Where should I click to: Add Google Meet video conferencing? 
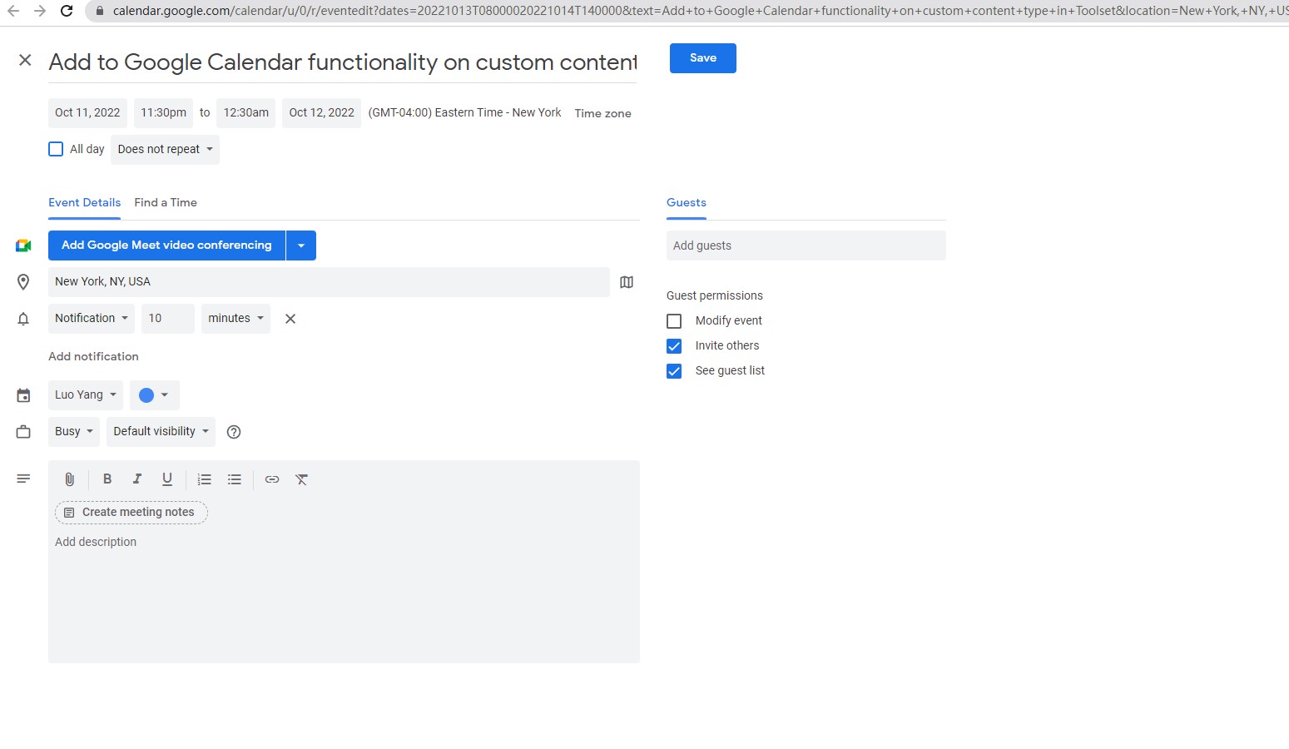pyautogui.click(x=166, y=246)
